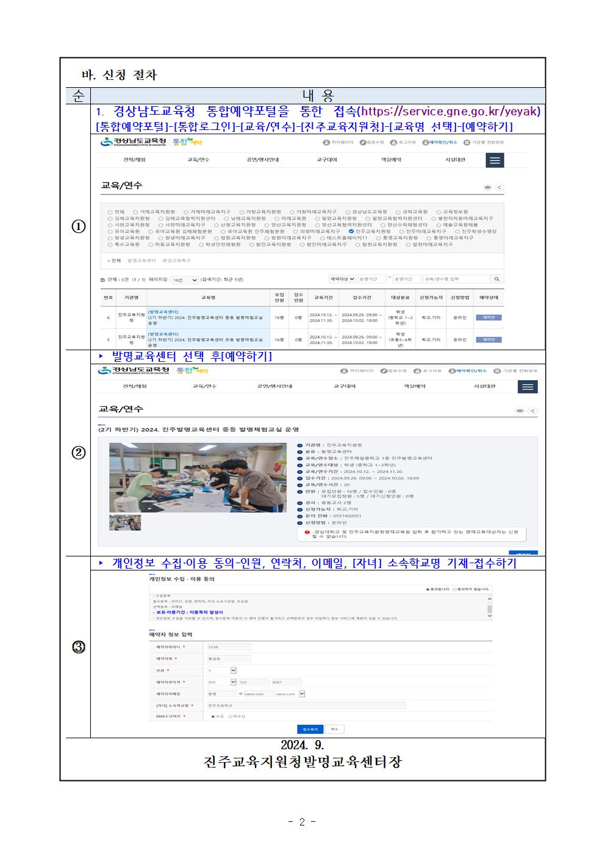
Task: Click 예약전 button for row number 6
Action: pyautogui.click(x=489, y=317)
